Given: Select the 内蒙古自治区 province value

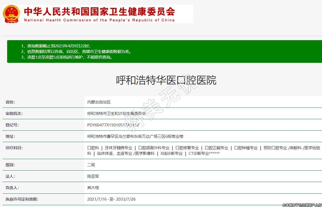Looking at the screenshot, I should tap(99, 102).
